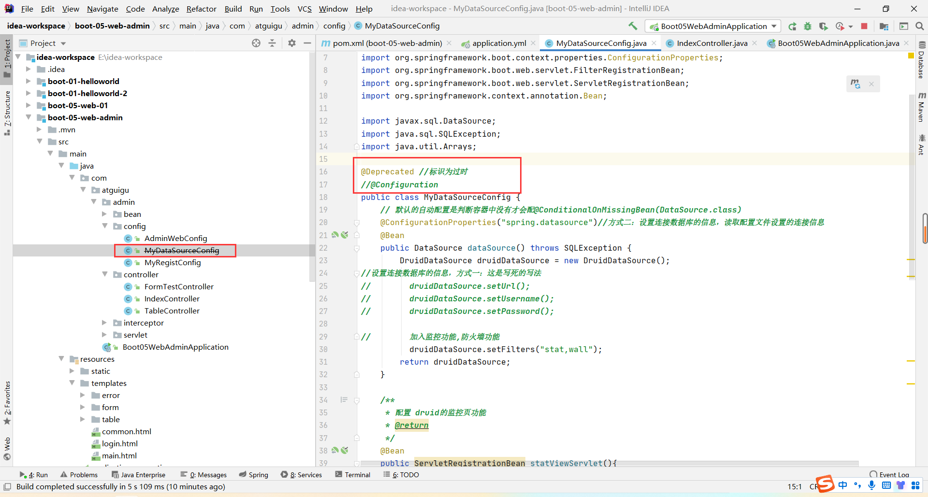Open the Refactor menu

pos(201,9)
